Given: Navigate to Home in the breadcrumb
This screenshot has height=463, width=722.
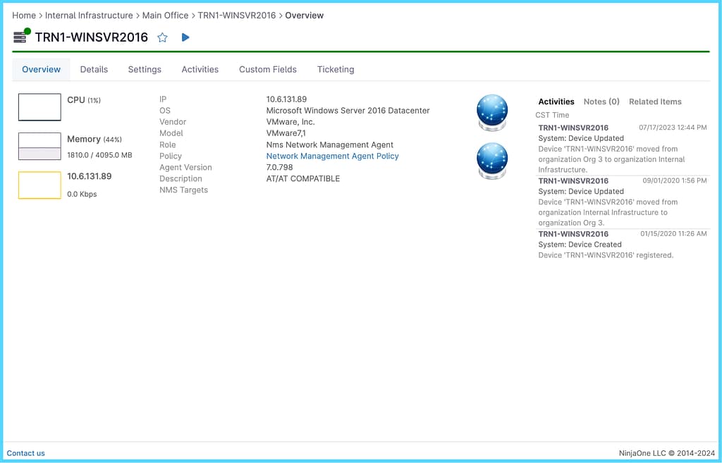Looking at the screenshot, I should pos(24,16).
